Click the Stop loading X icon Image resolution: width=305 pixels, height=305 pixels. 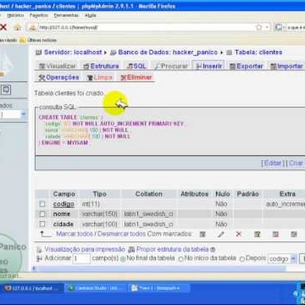pos(4,27)
